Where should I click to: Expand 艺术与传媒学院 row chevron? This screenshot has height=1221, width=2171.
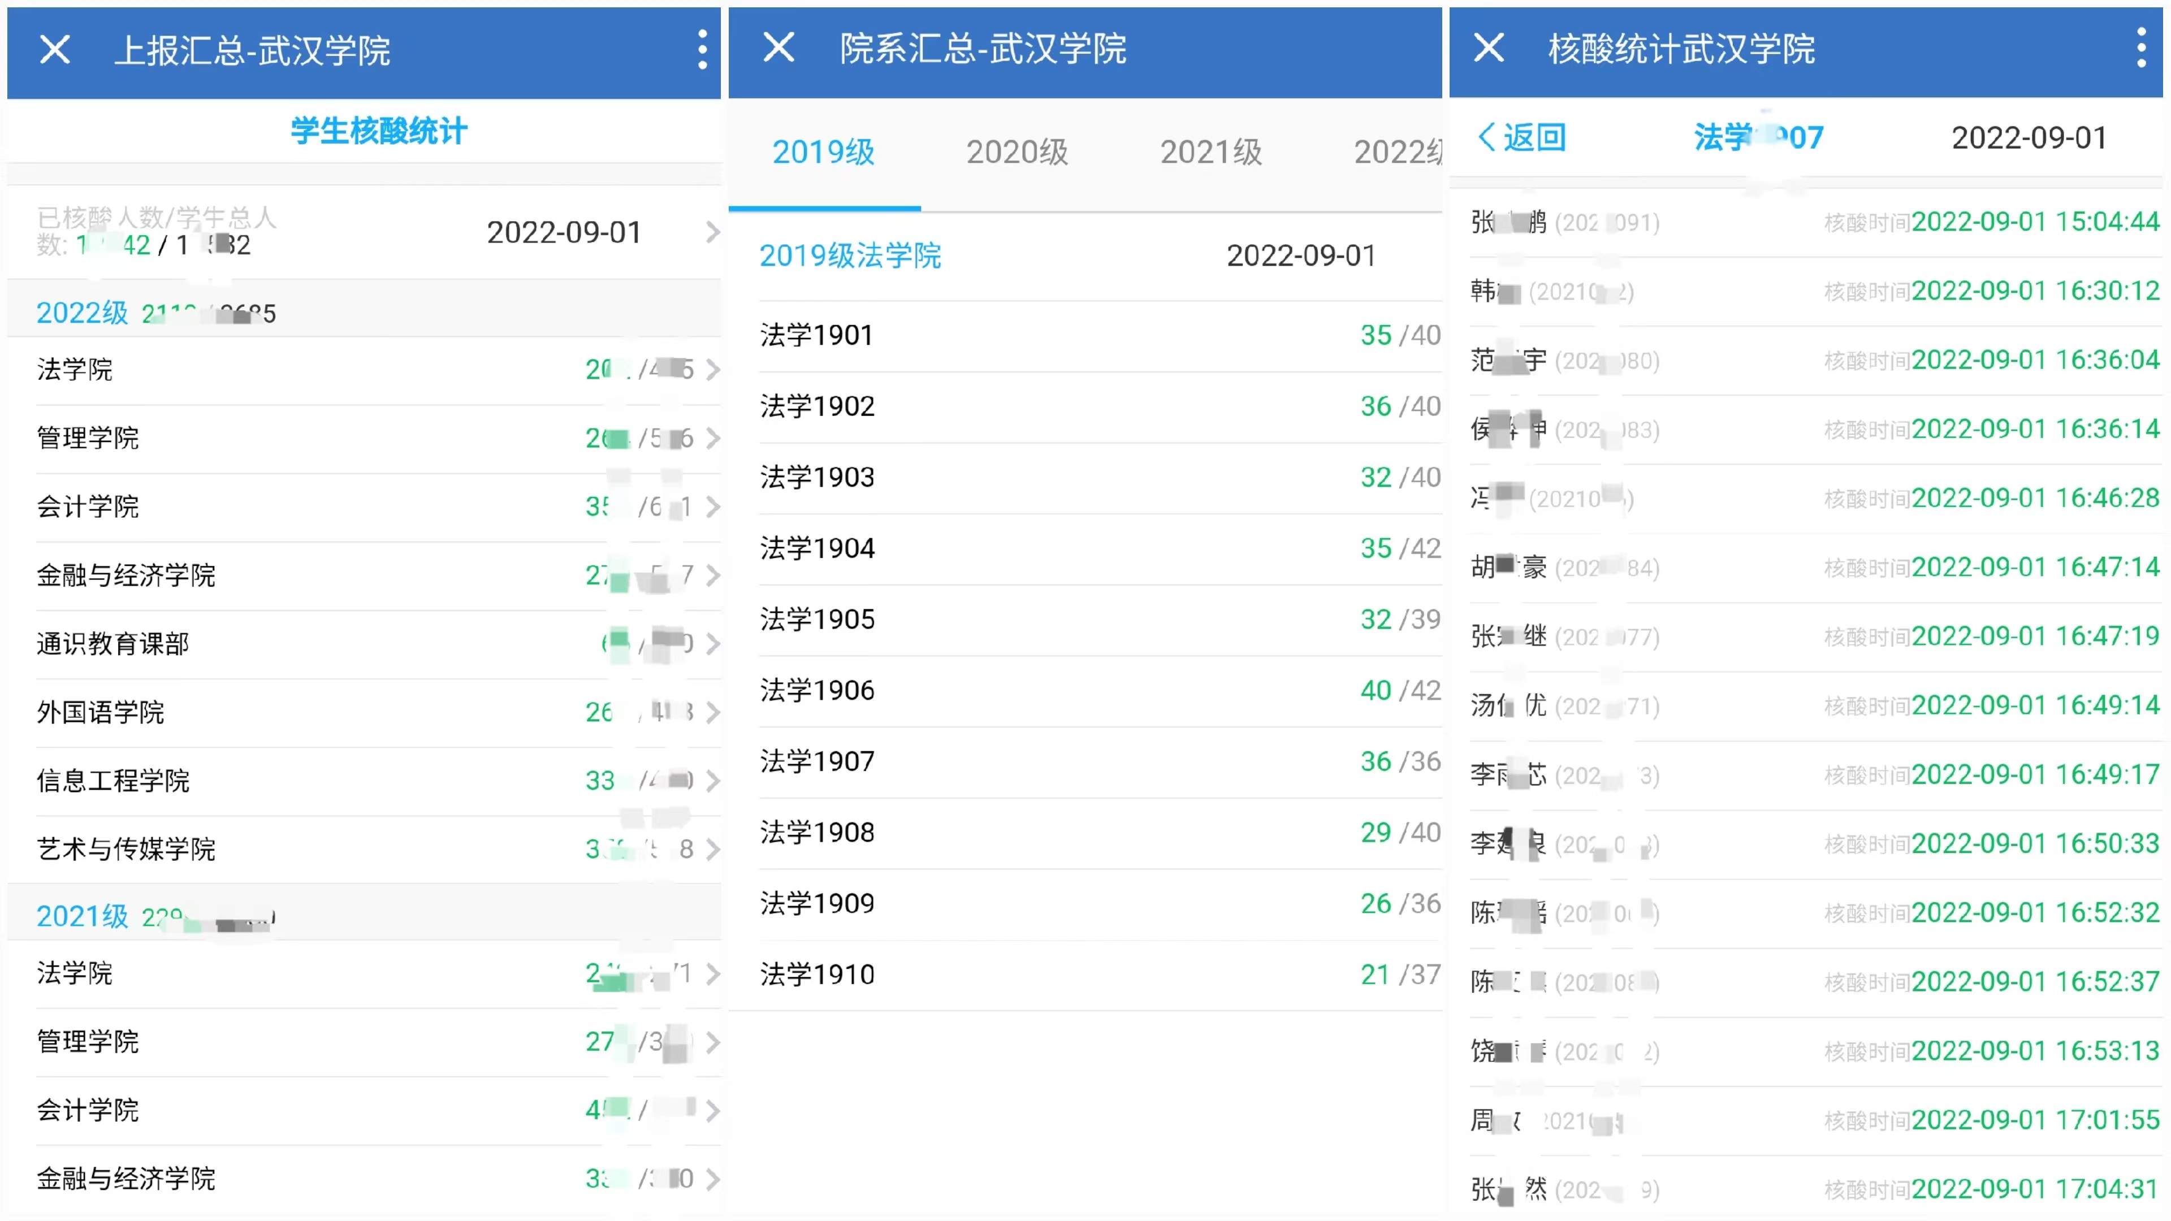tap(712, 850)
